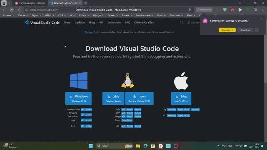The height and width of the screenshot is (150, 267).
Task: Dismiss translation with Не сейчас
Action: [x=245, y=30]
